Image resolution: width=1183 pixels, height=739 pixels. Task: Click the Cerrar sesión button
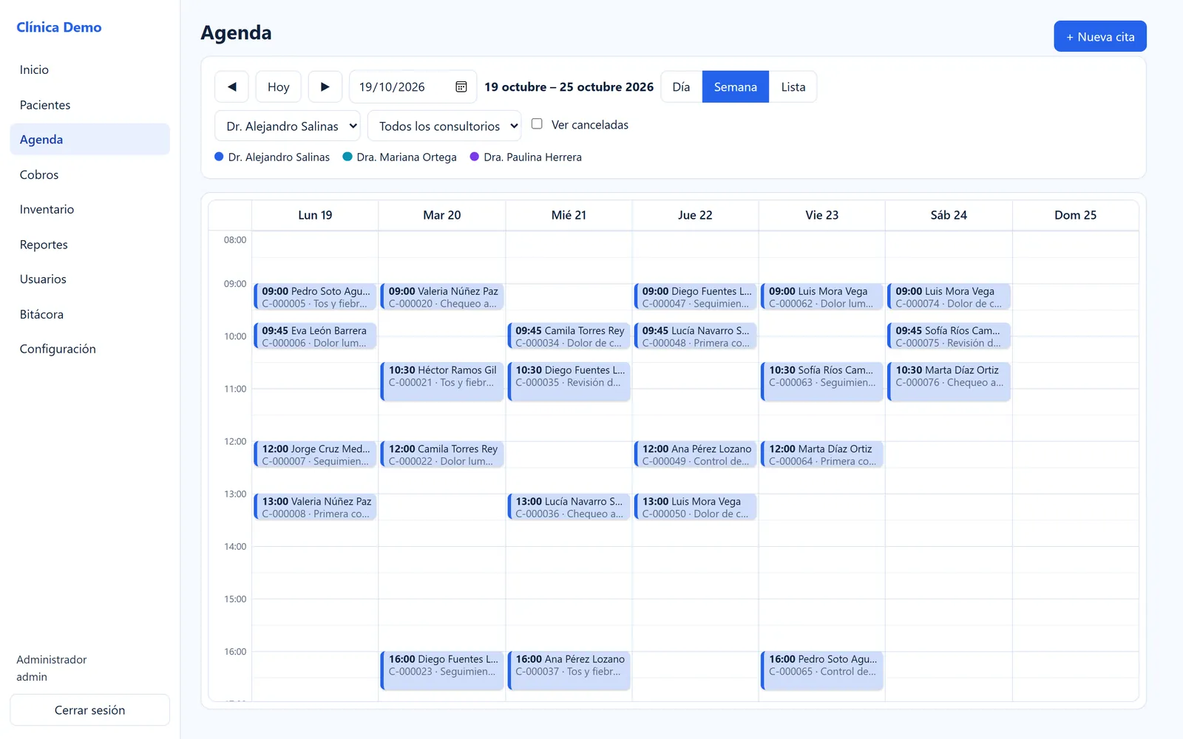tap(89, 709)
